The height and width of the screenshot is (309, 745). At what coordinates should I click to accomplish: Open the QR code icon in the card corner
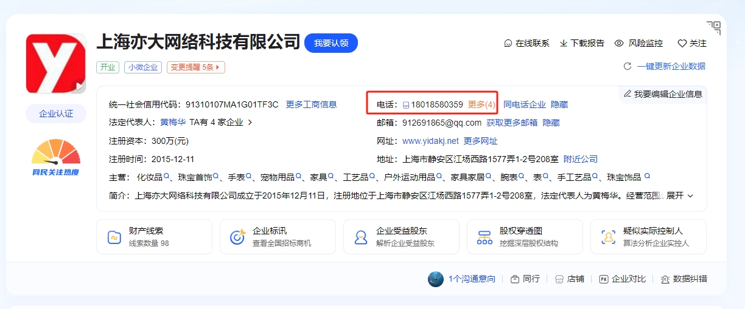point(713,27)
